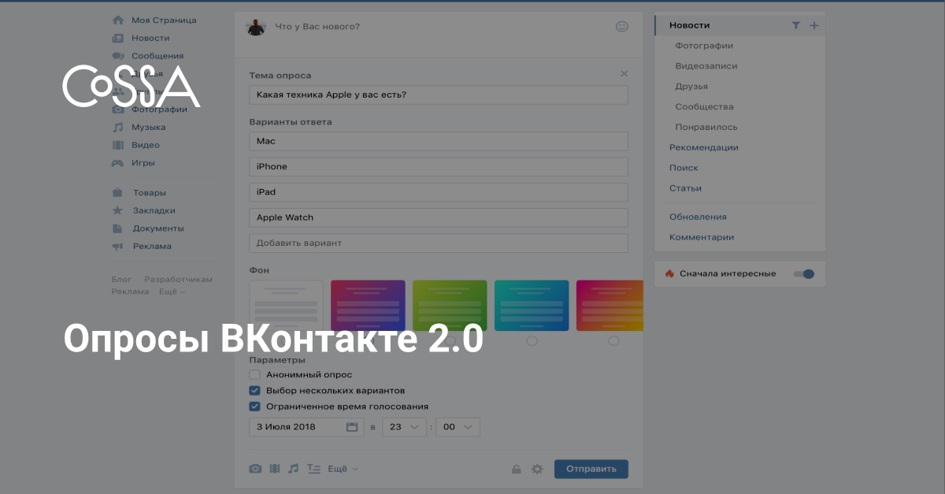Click the article text icon in attachment bar

(x=313, y=469)
